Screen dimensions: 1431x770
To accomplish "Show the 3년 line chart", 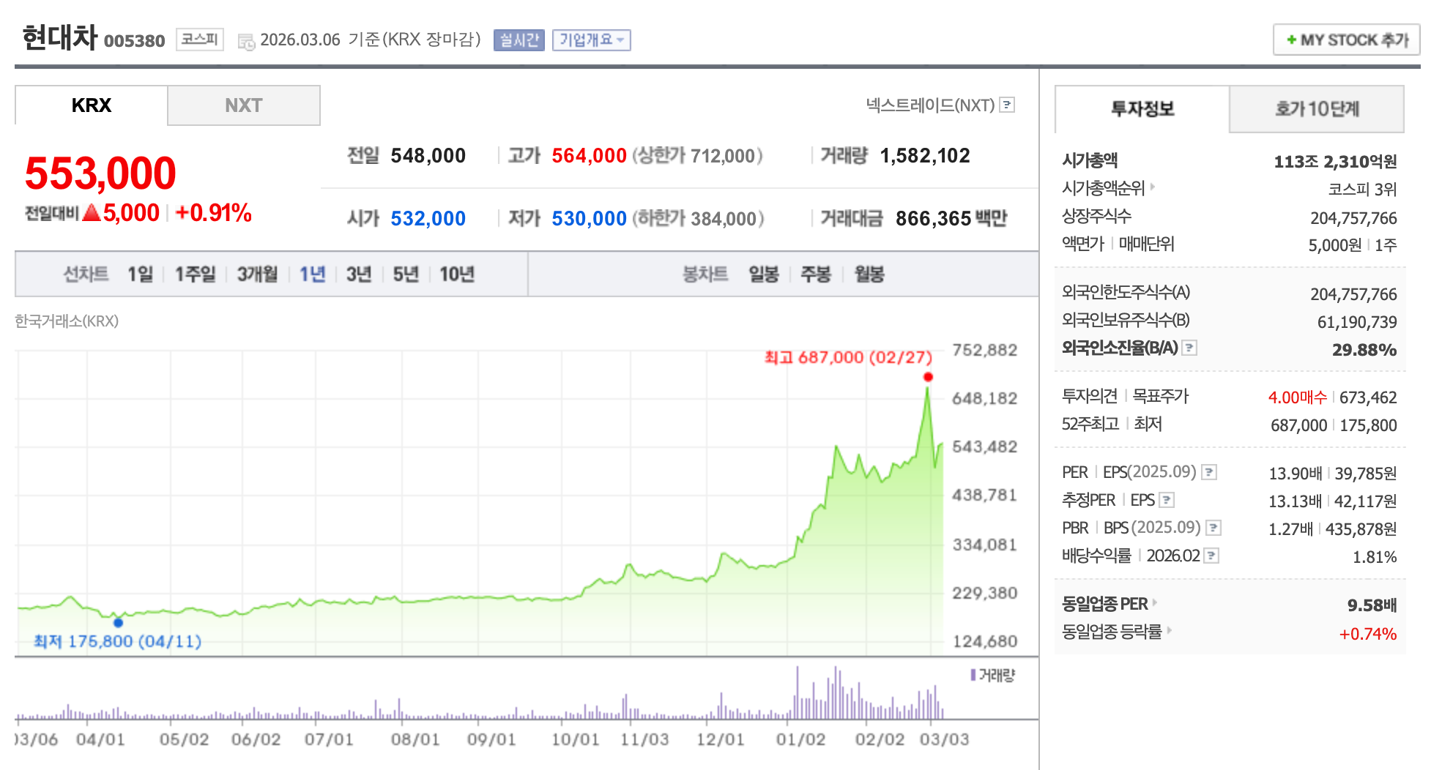I will [359, 274].
